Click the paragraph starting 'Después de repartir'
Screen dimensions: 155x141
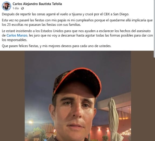click(66, 14)
